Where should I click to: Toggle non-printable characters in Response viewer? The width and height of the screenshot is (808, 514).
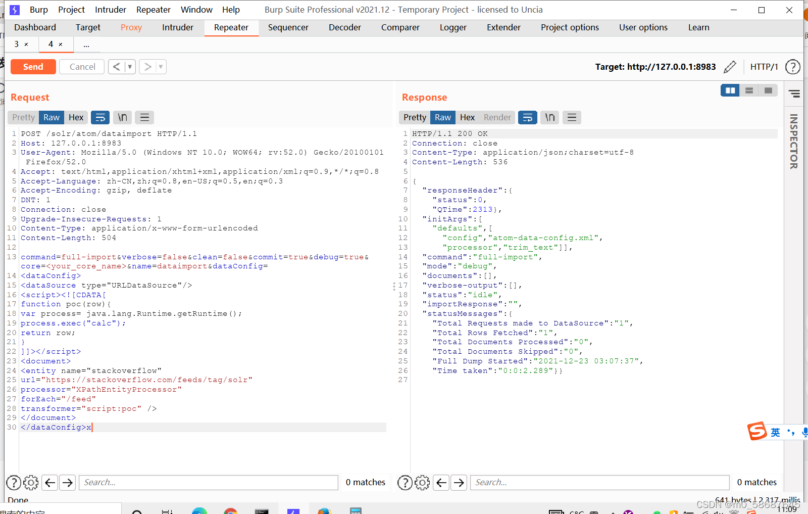[550, 117]
